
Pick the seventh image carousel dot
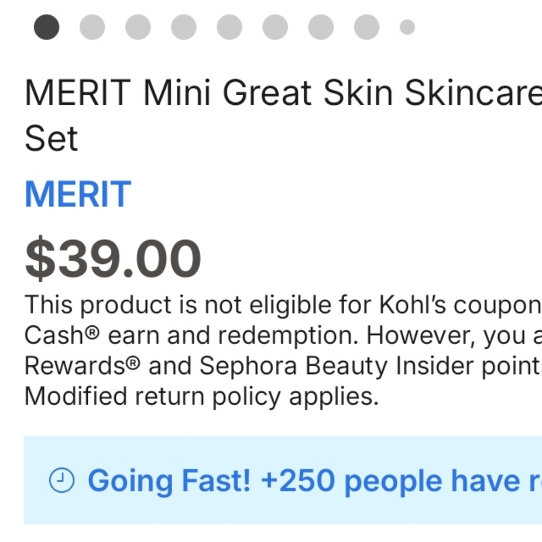click(x=321, y=27)
